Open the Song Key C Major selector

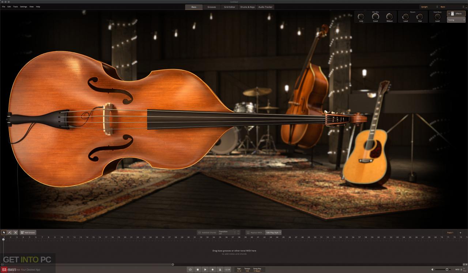(257, 271)
